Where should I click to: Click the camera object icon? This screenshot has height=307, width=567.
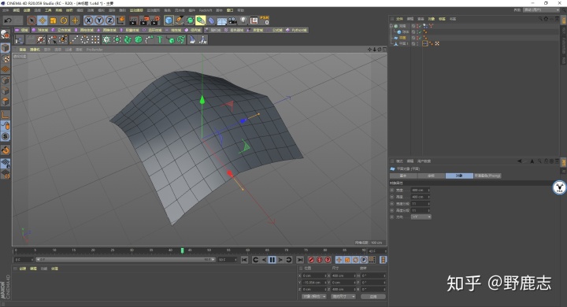[232, 20]
